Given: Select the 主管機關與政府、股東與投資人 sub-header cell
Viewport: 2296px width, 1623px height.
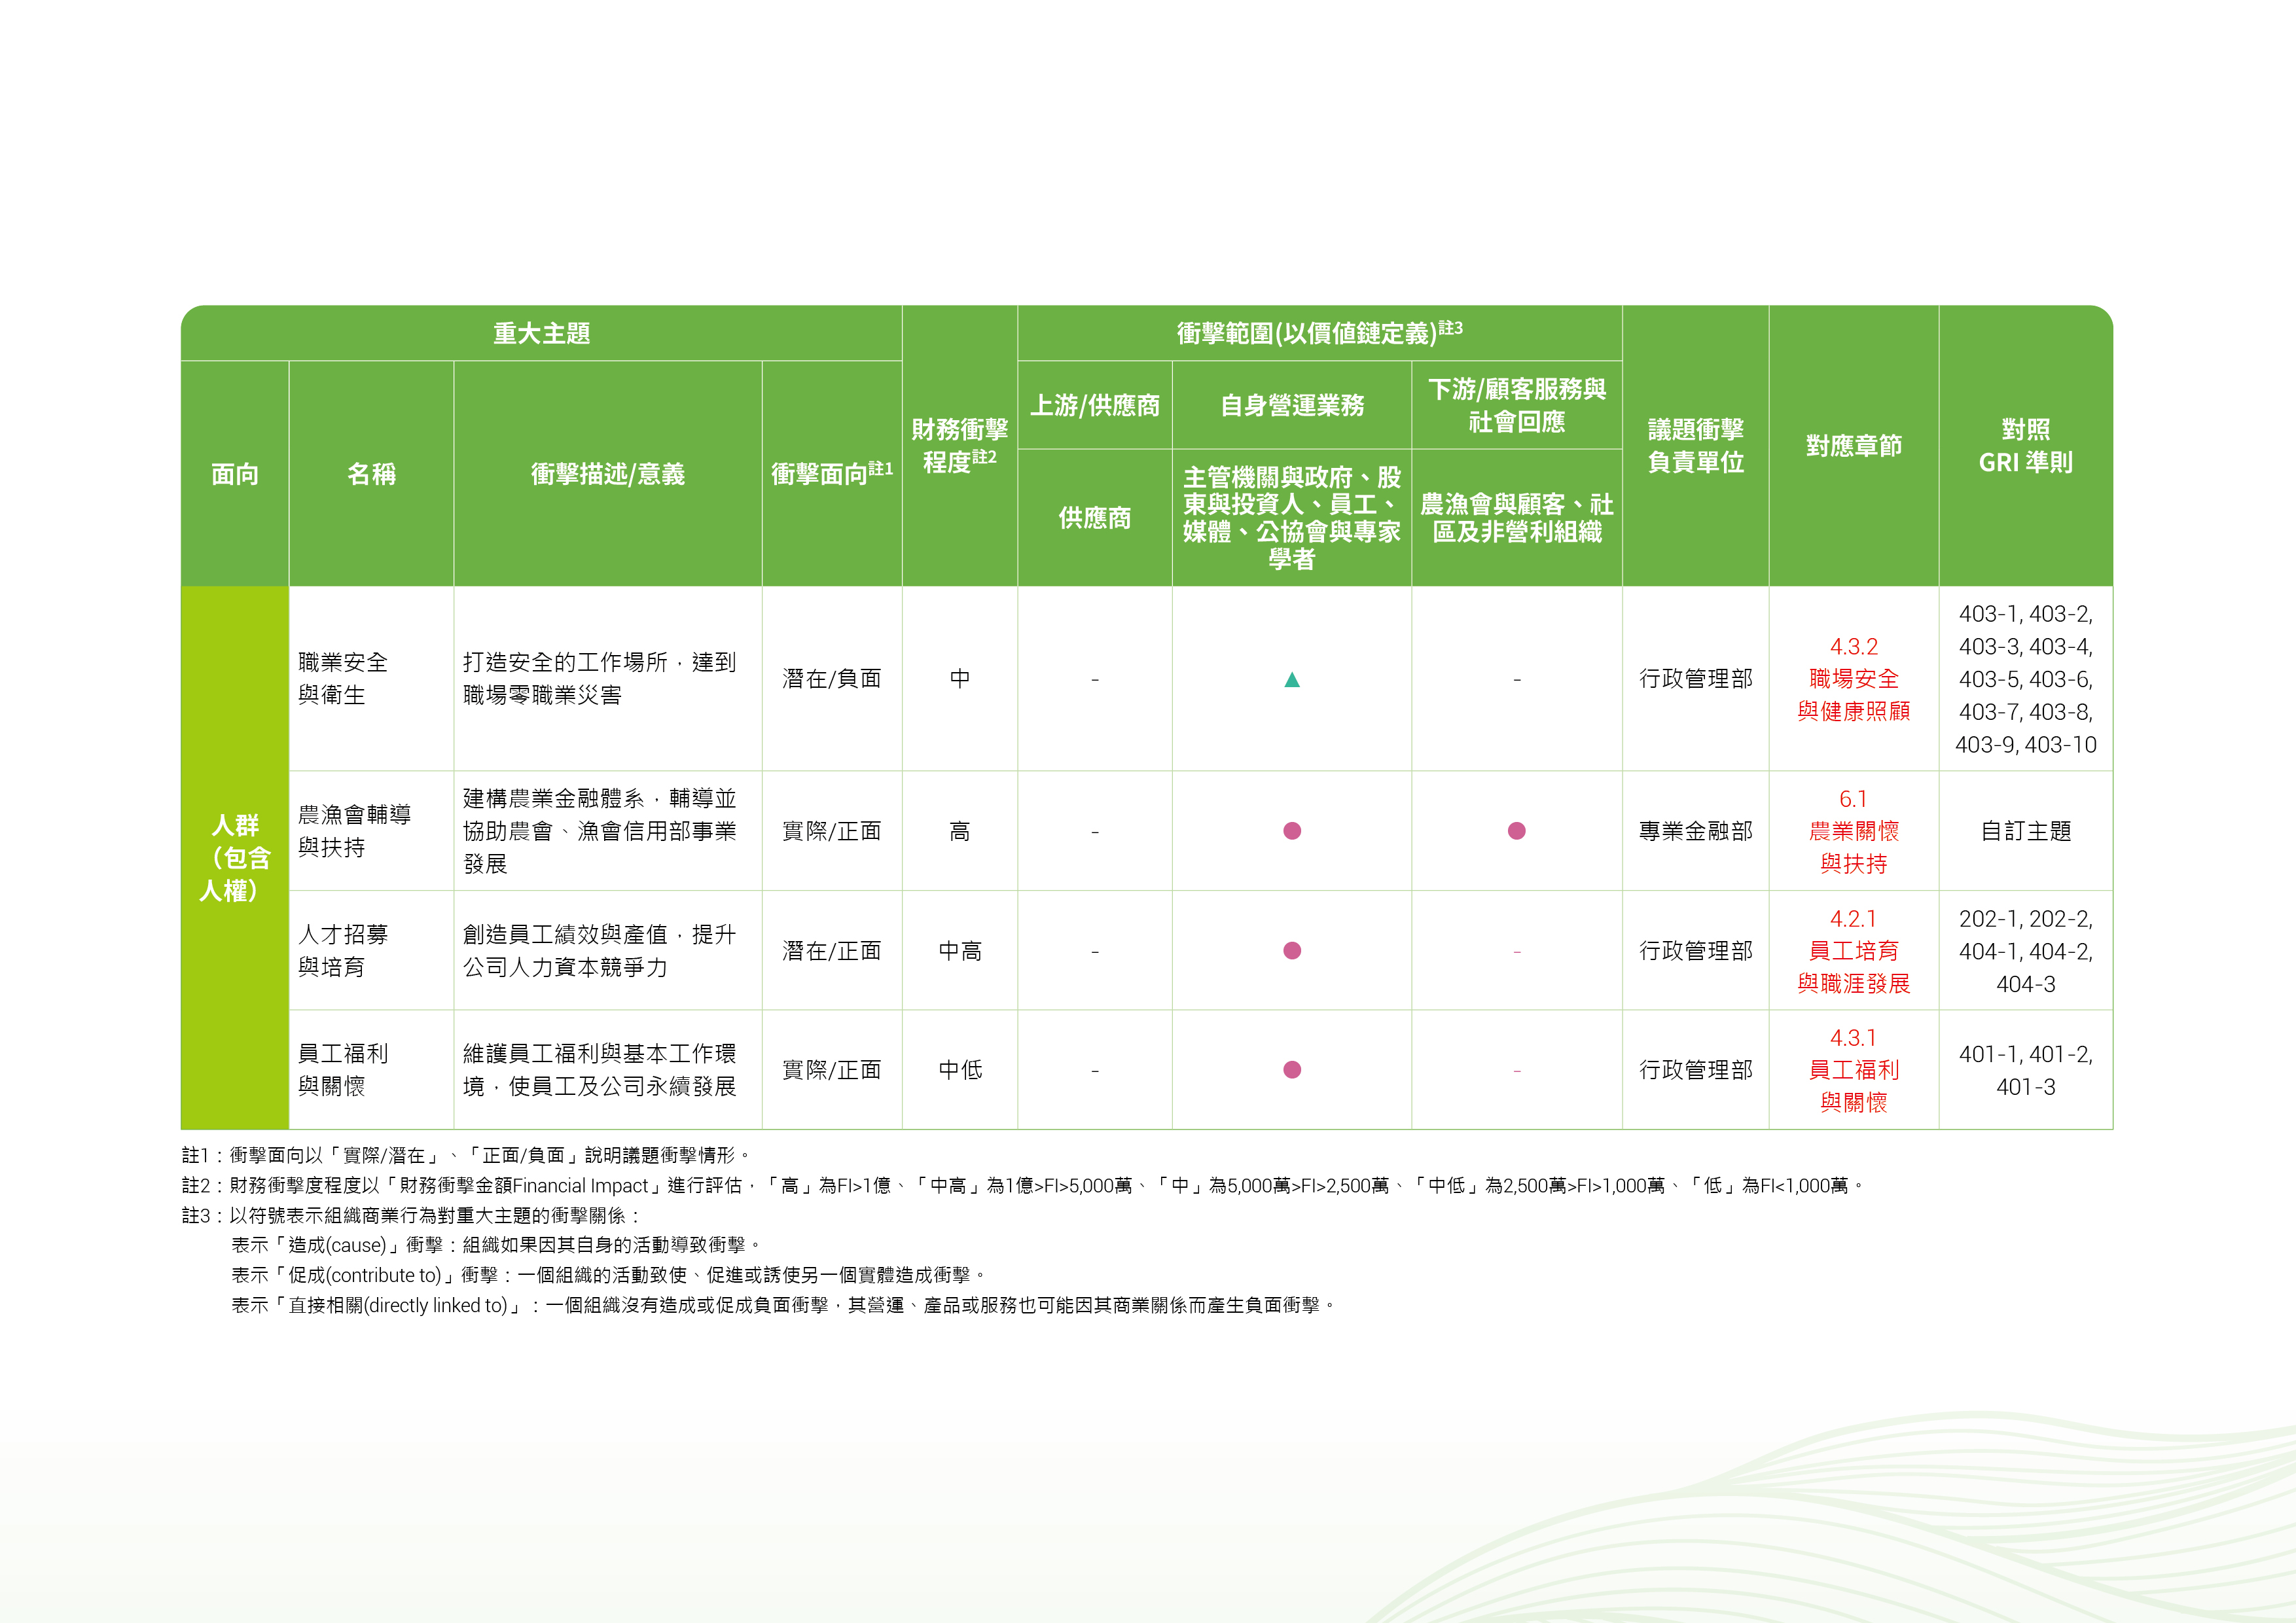Looking at the screenshot, I should (x=1291, y=518).
